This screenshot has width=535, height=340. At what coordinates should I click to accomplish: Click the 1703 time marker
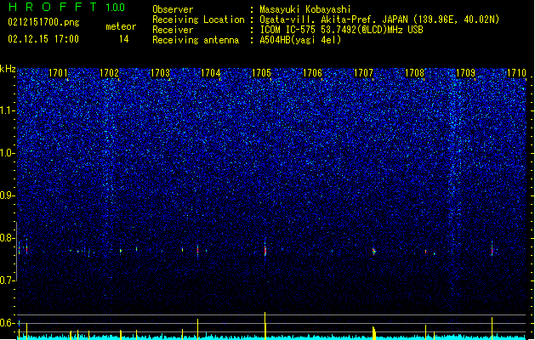coord(160,73)
